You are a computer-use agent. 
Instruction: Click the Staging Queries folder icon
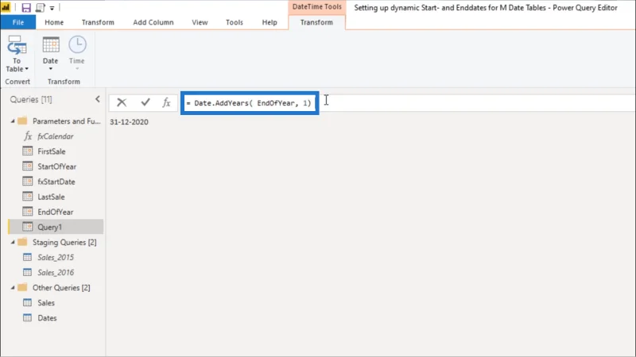pos(23,242)
